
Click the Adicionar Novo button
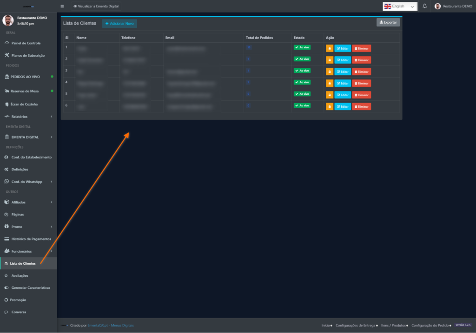[119, 23]
